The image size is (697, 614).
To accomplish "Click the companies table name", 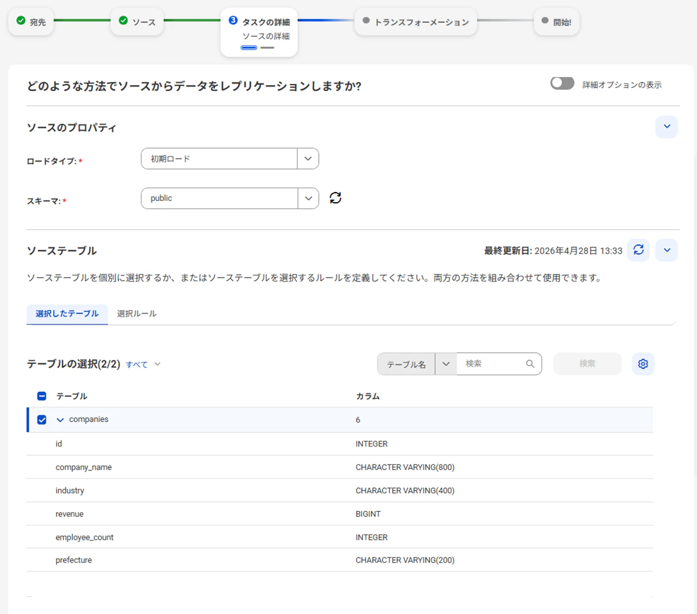I will [x=88, y=419].
